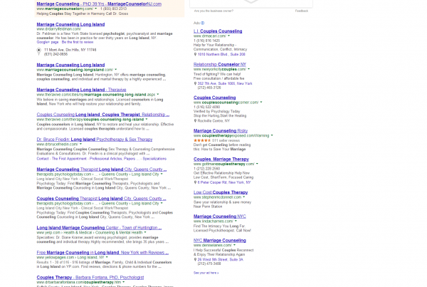
Task: Open Marriage Counseling Long Island marriagecounseling-longisland.com result
Action: (x=70, y=65)
